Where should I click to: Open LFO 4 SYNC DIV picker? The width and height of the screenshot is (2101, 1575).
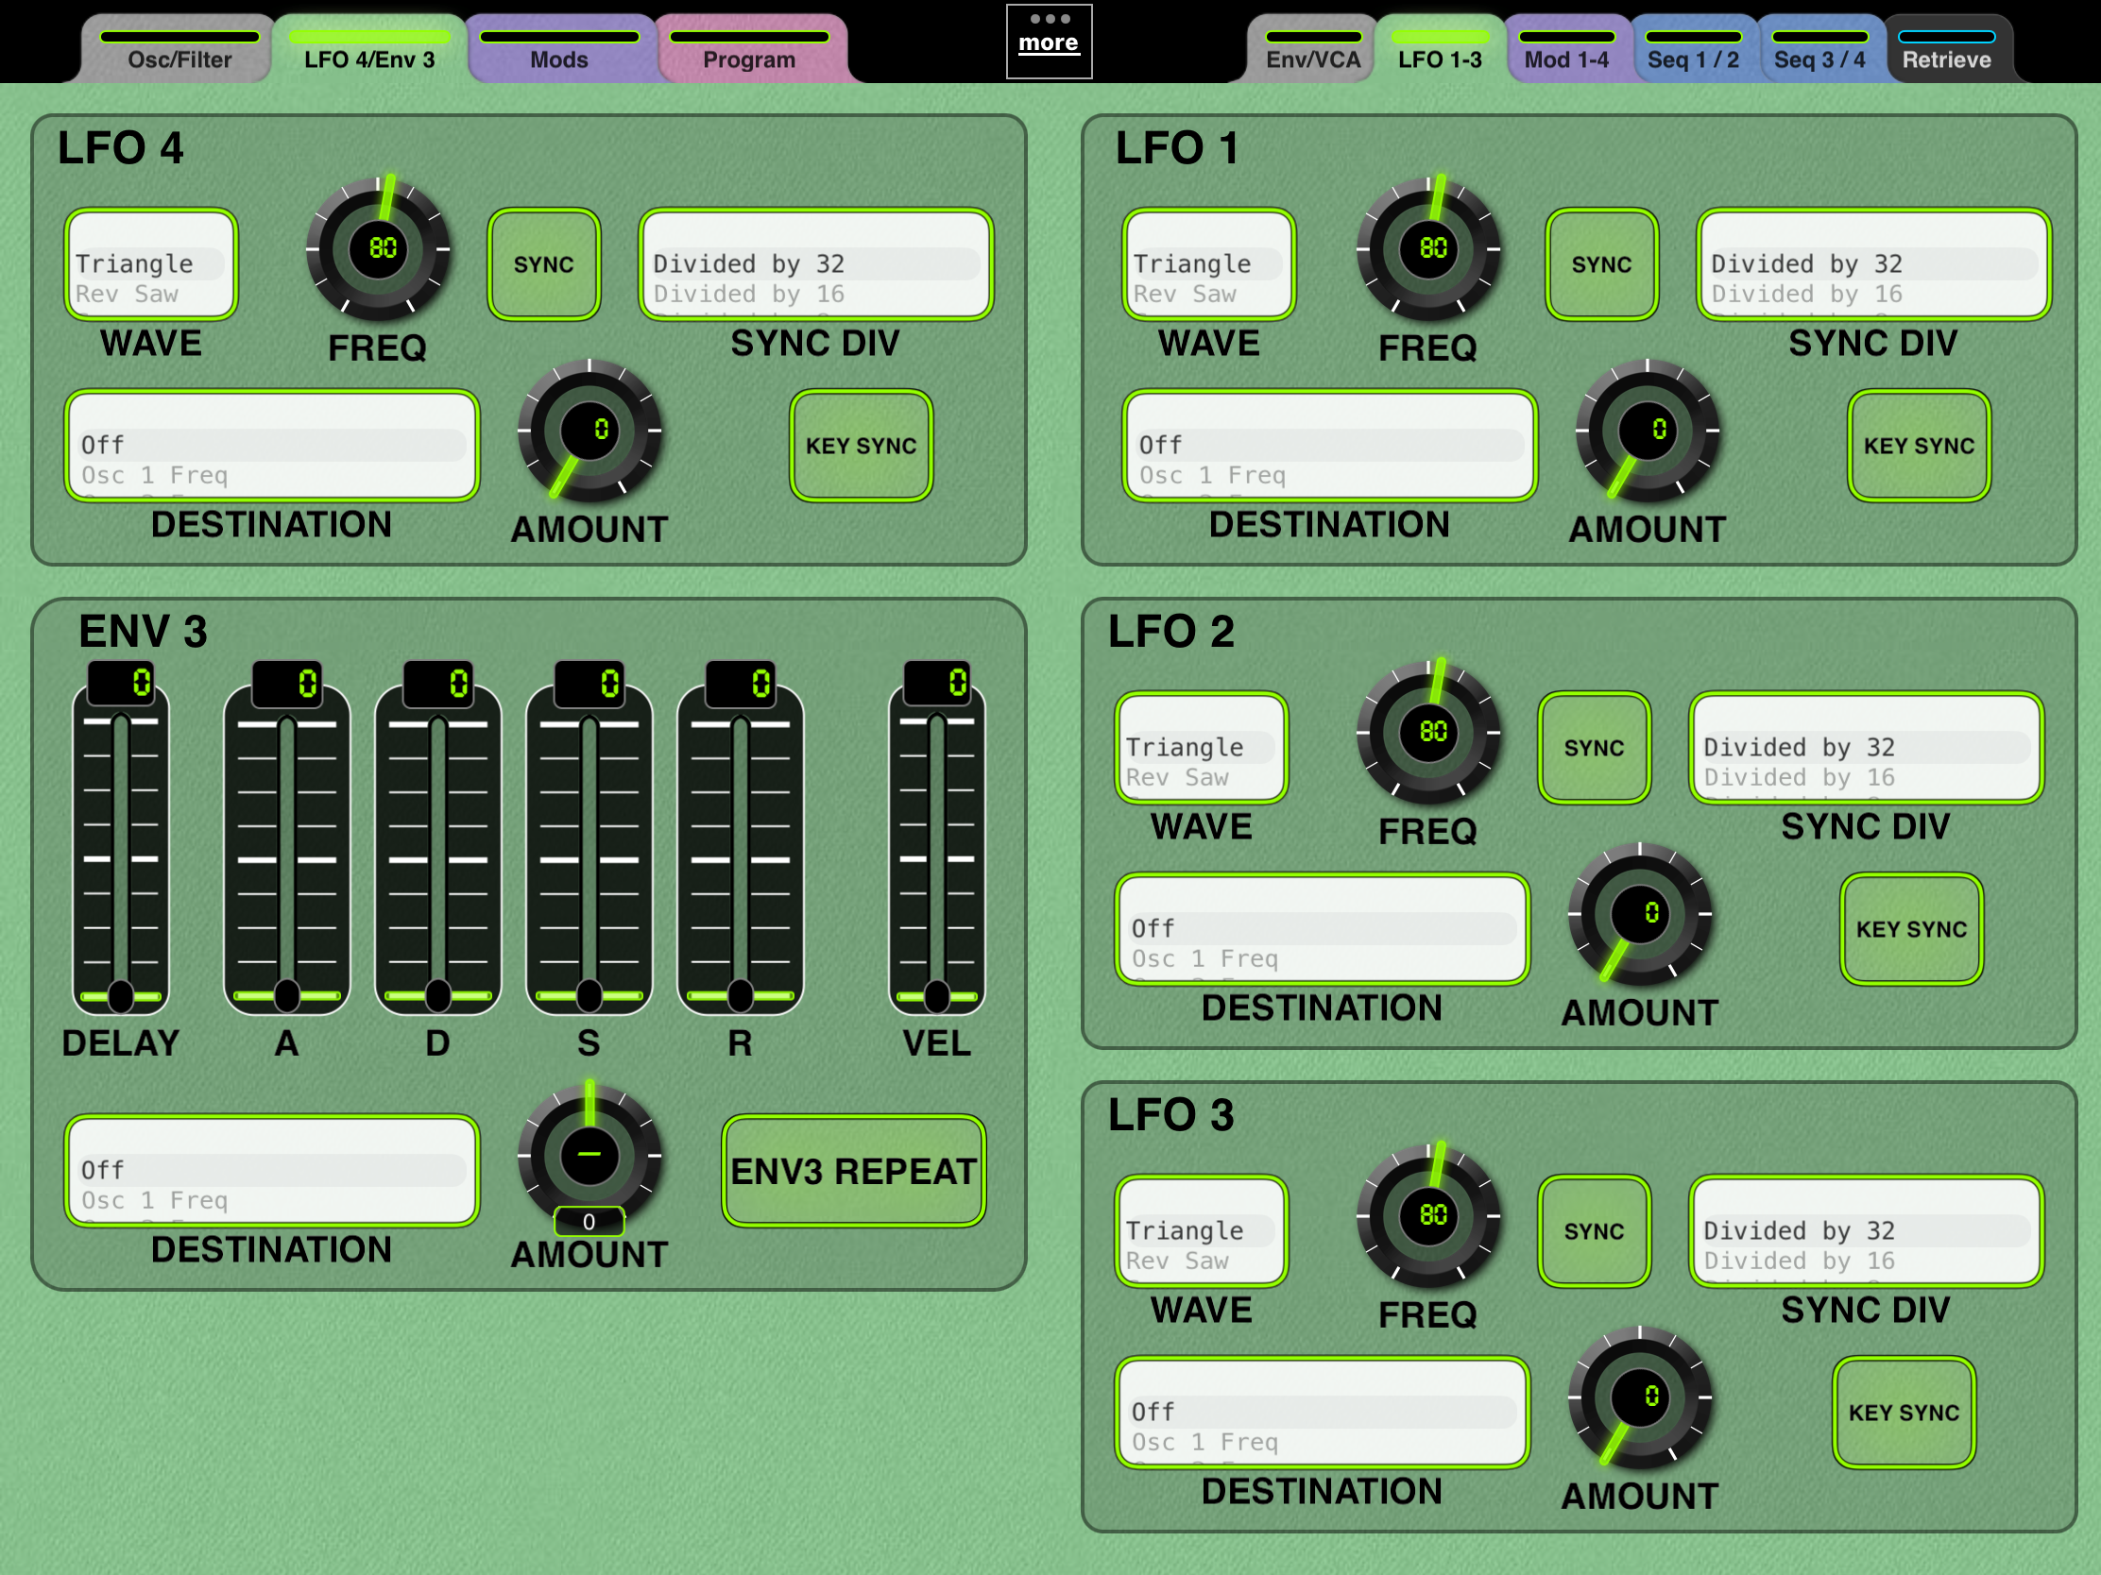click(816, 264)
